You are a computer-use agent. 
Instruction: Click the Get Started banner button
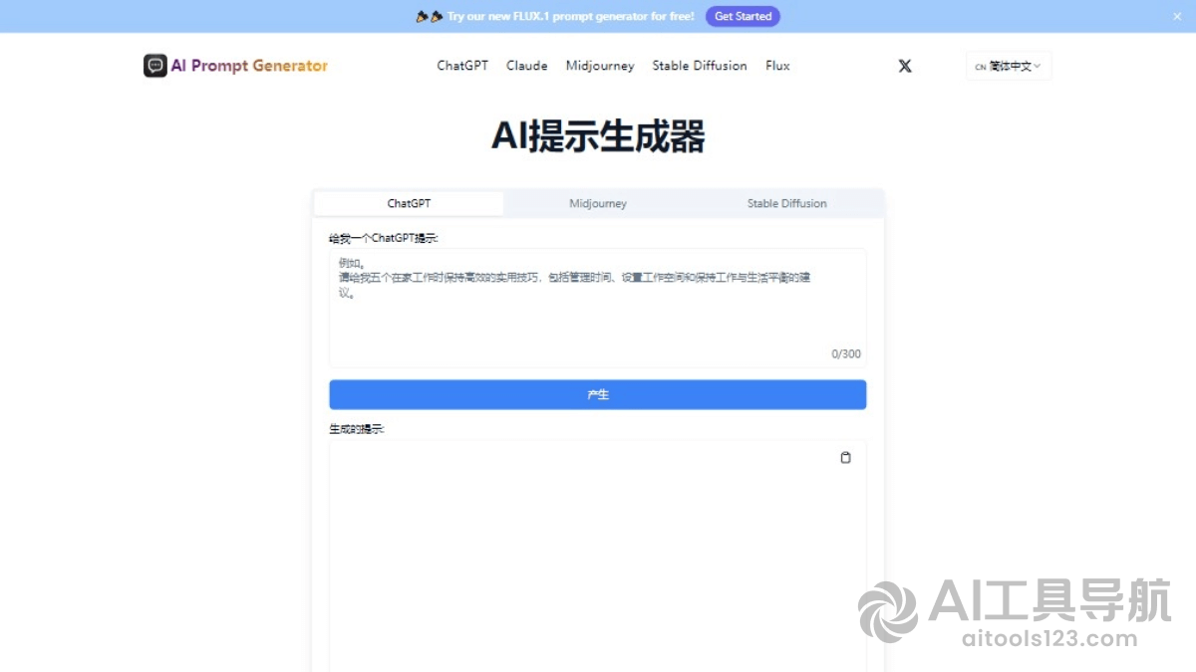pyautogui.click(x=743, y=16)
